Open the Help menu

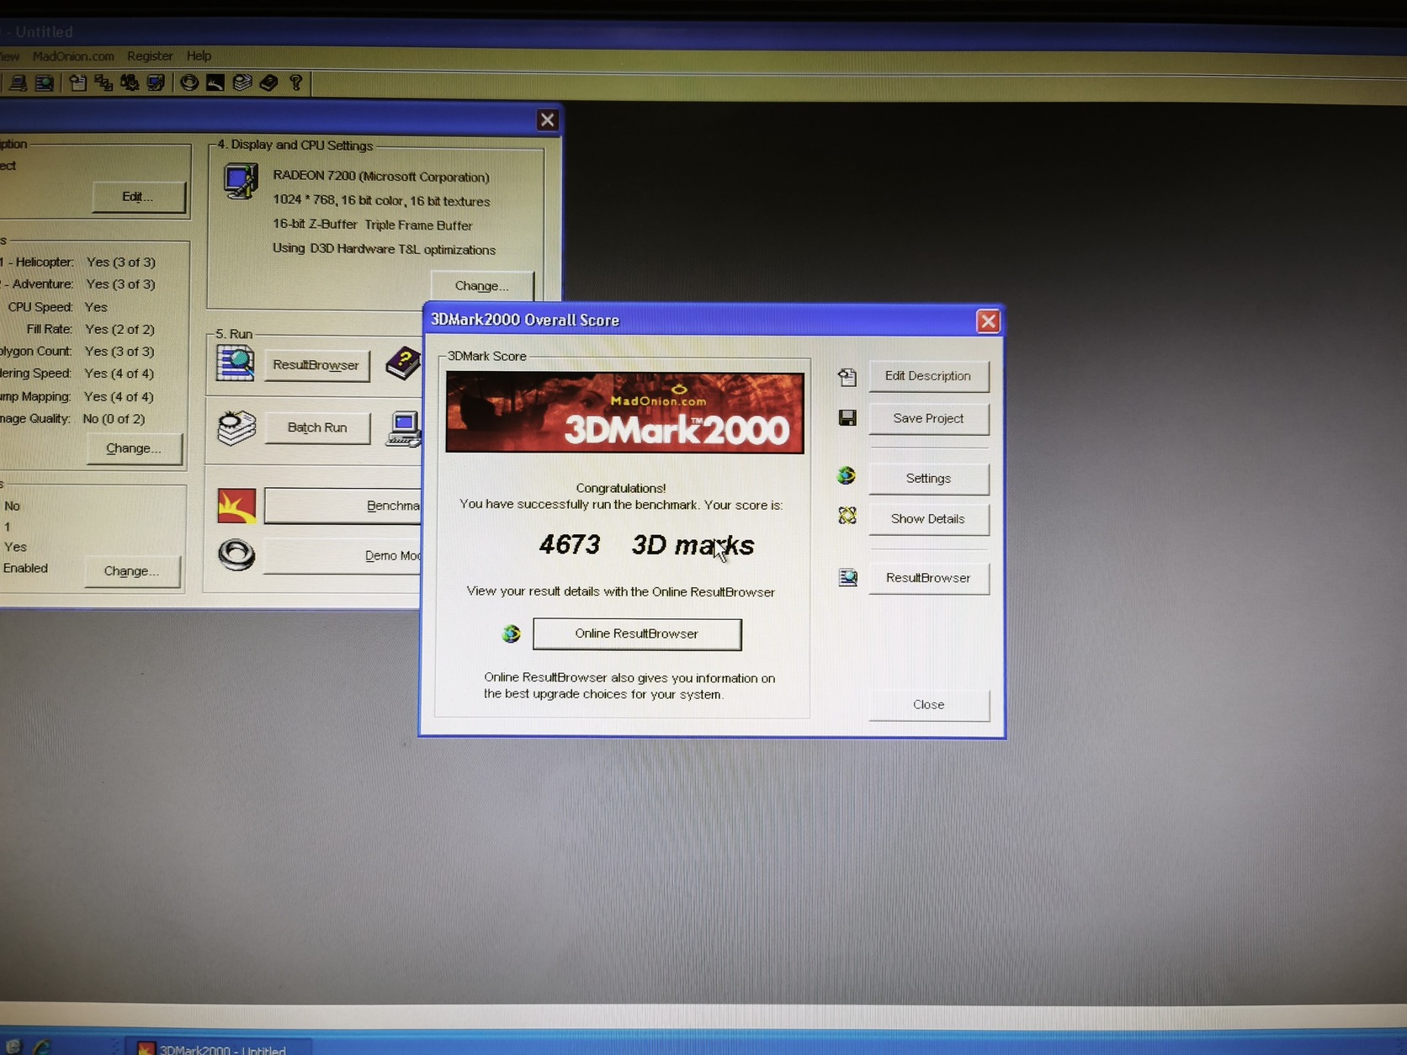(x=199, y=56)
